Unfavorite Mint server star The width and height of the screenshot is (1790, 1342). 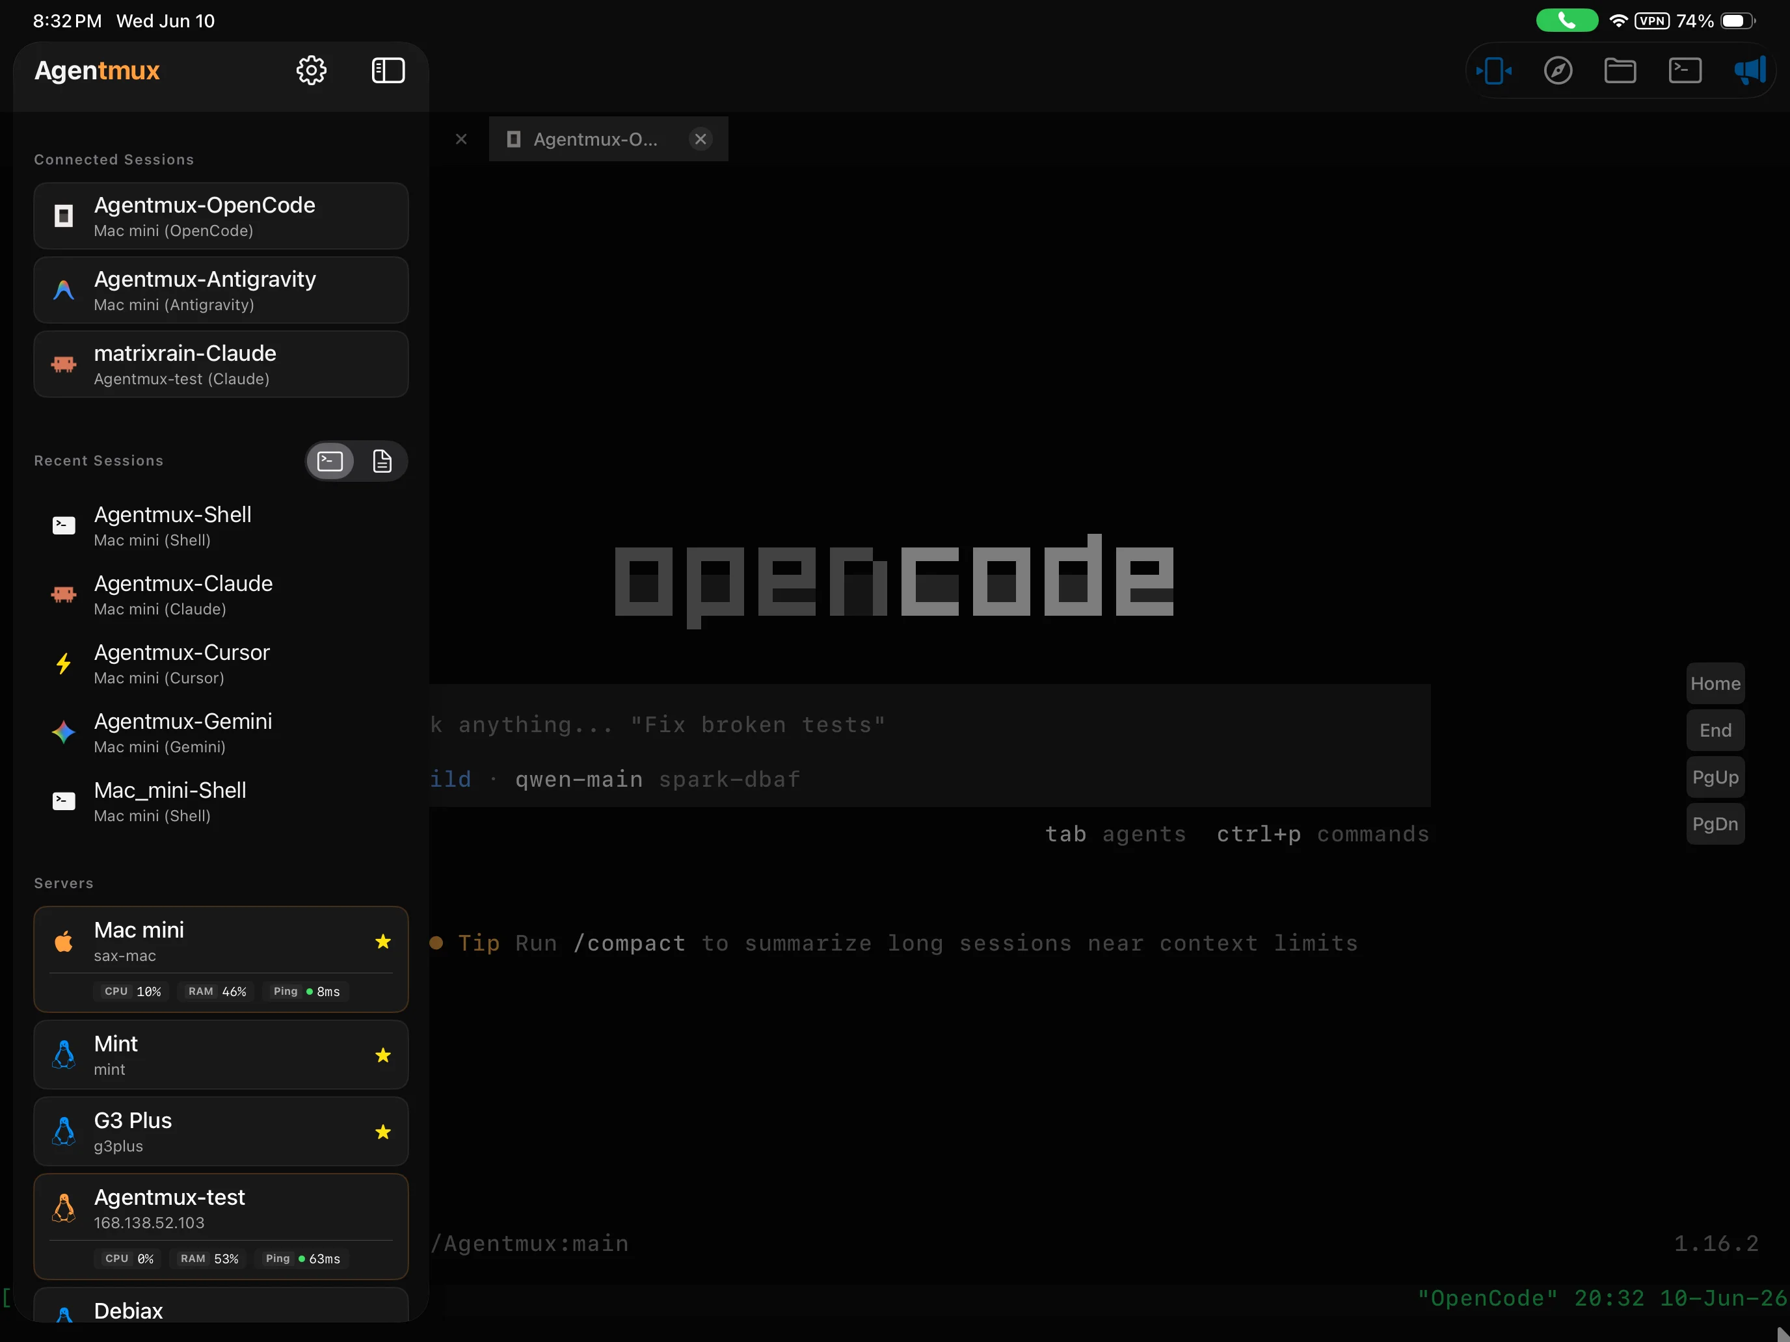tap(384, 1056)
